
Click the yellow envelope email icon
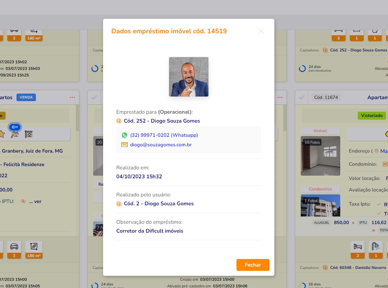[124, 145]
